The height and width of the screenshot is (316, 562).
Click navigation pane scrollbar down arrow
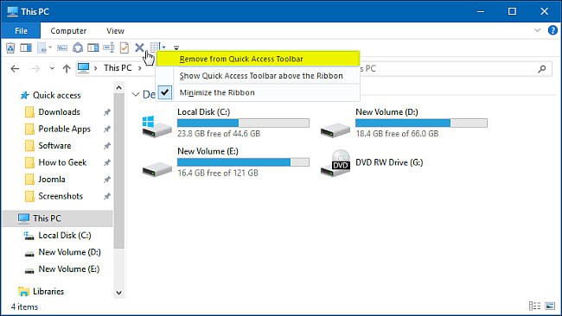coord(119,293)
